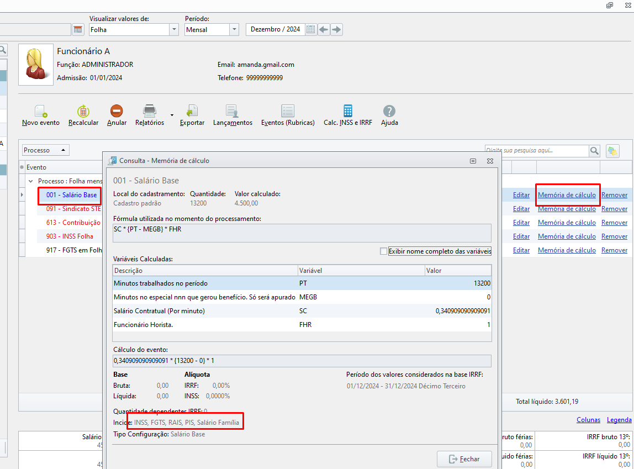Click the Recalcular toolbar icon

tap(83, 111)
